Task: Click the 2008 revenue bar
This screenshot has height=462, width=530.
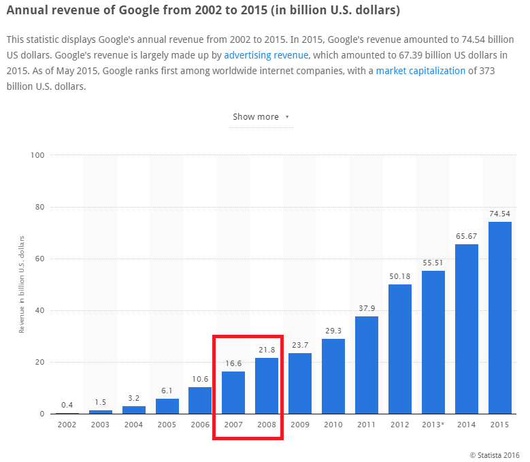Action: click(x=267, y=386)
